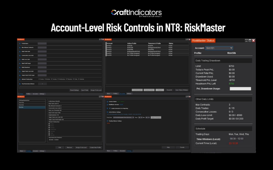Click the info icon beside Pending Rollover Settings
Viewport: 273px width, 170px height.
coord(107,121)
